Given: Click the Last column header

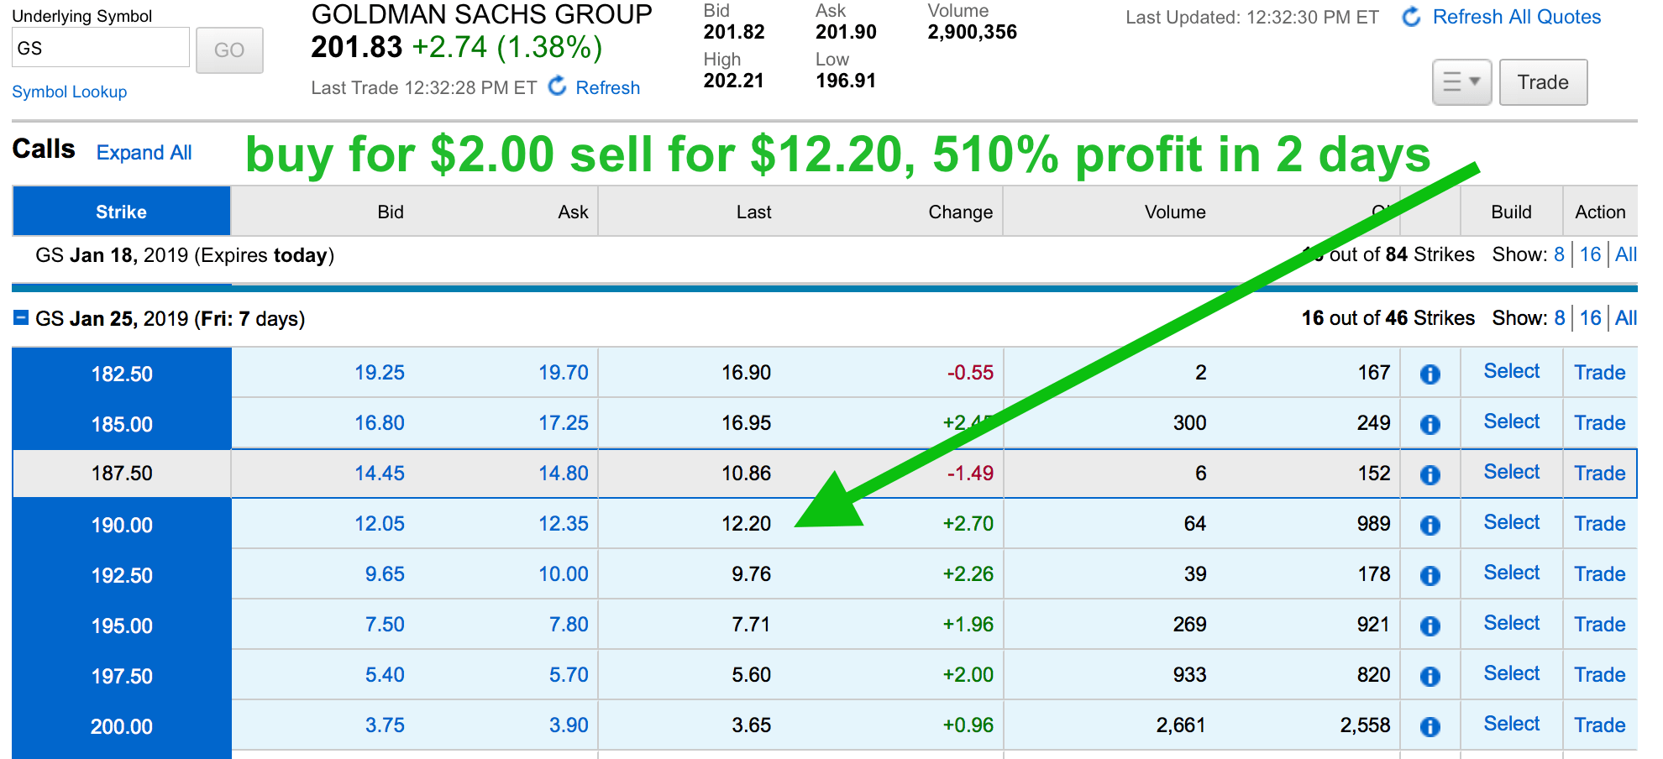Looking at the screenshot, I should pos(753,212).
